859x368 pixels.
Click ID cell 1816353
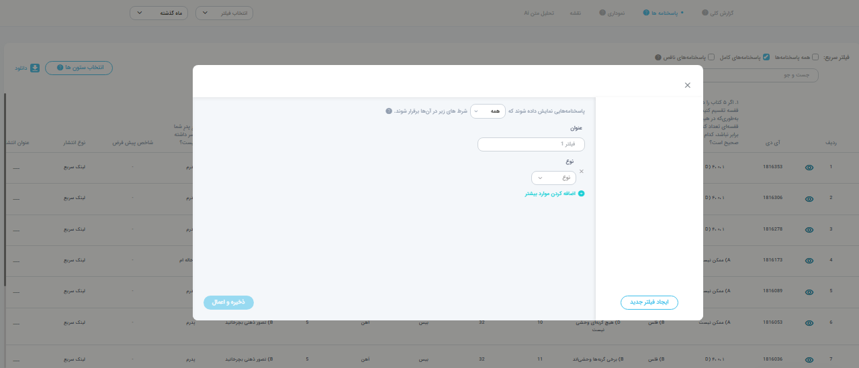tap(773, 167)
